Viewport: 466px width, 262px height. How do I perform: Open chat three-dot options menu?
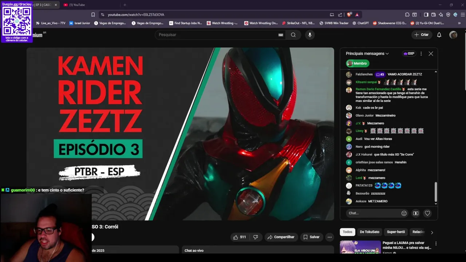click(x=421, y=53)
